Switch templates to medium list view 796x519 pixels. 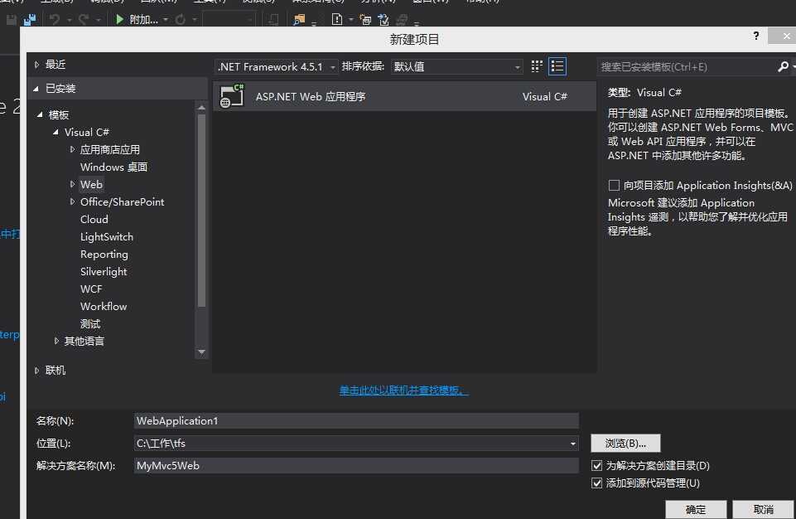[557, 66]
